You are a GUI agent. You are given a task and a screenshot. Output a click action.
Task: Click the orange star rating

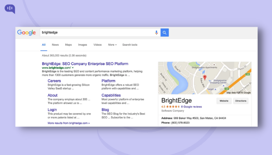[173, 106]
